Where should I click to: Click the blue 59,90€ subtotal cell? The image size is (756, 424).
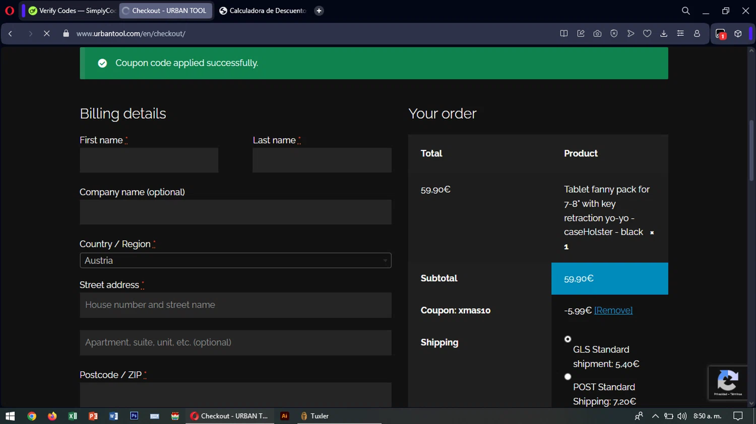point(610,279)
